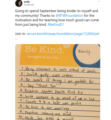Click 'brought to you by:' text in photo
This screenshot has width=111, height=120.
pos(43,57)
